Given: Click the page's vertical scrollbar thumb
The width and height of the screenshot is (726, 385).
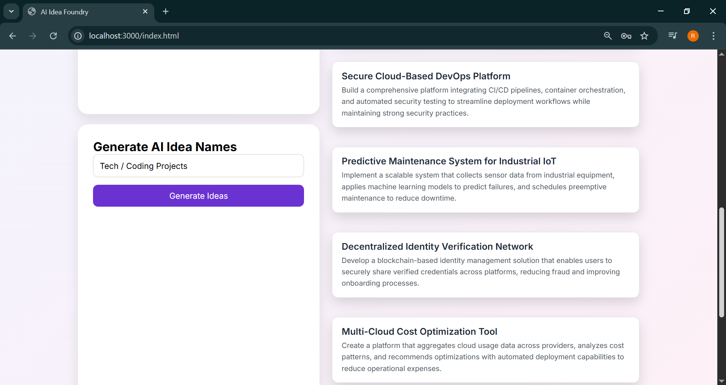Looking at the screenshot, I should tap(721, 262).
